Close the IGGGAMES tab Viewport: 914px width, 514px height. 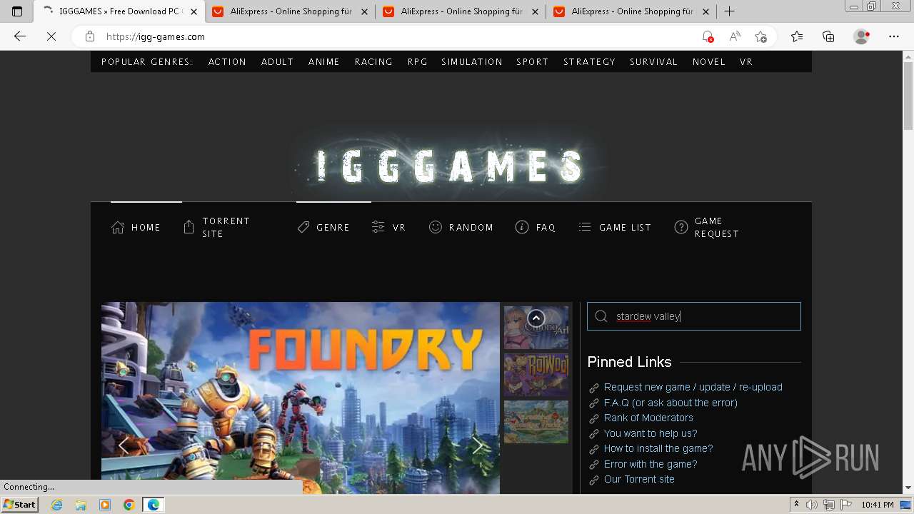point(194,11)
